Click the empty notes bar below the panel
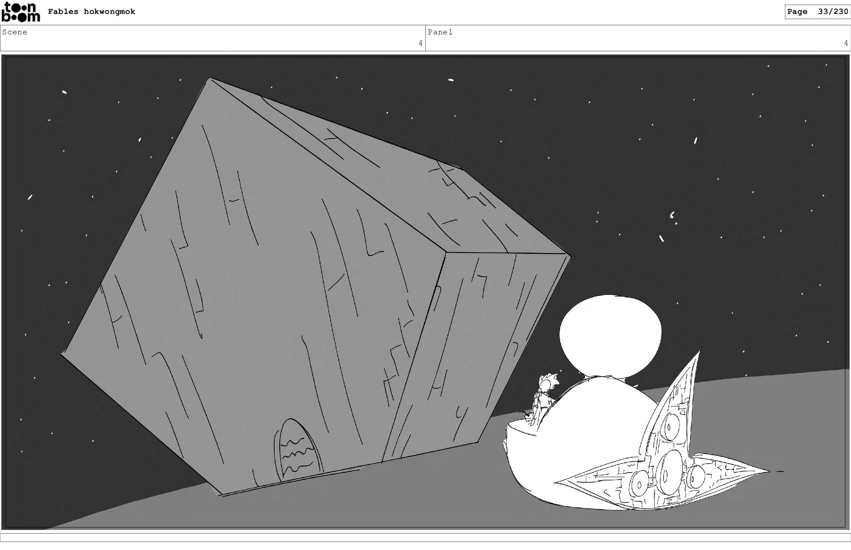The image size is (851, 550). click(x=425, y=537)
